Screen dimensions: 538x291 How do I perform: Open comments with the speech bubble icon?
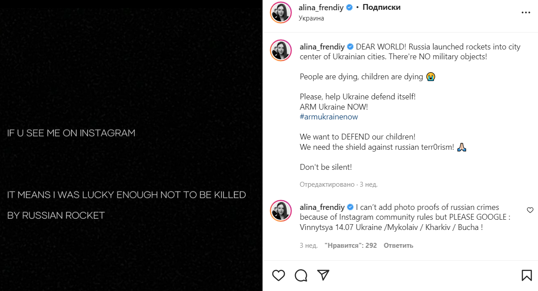(301, 275)
